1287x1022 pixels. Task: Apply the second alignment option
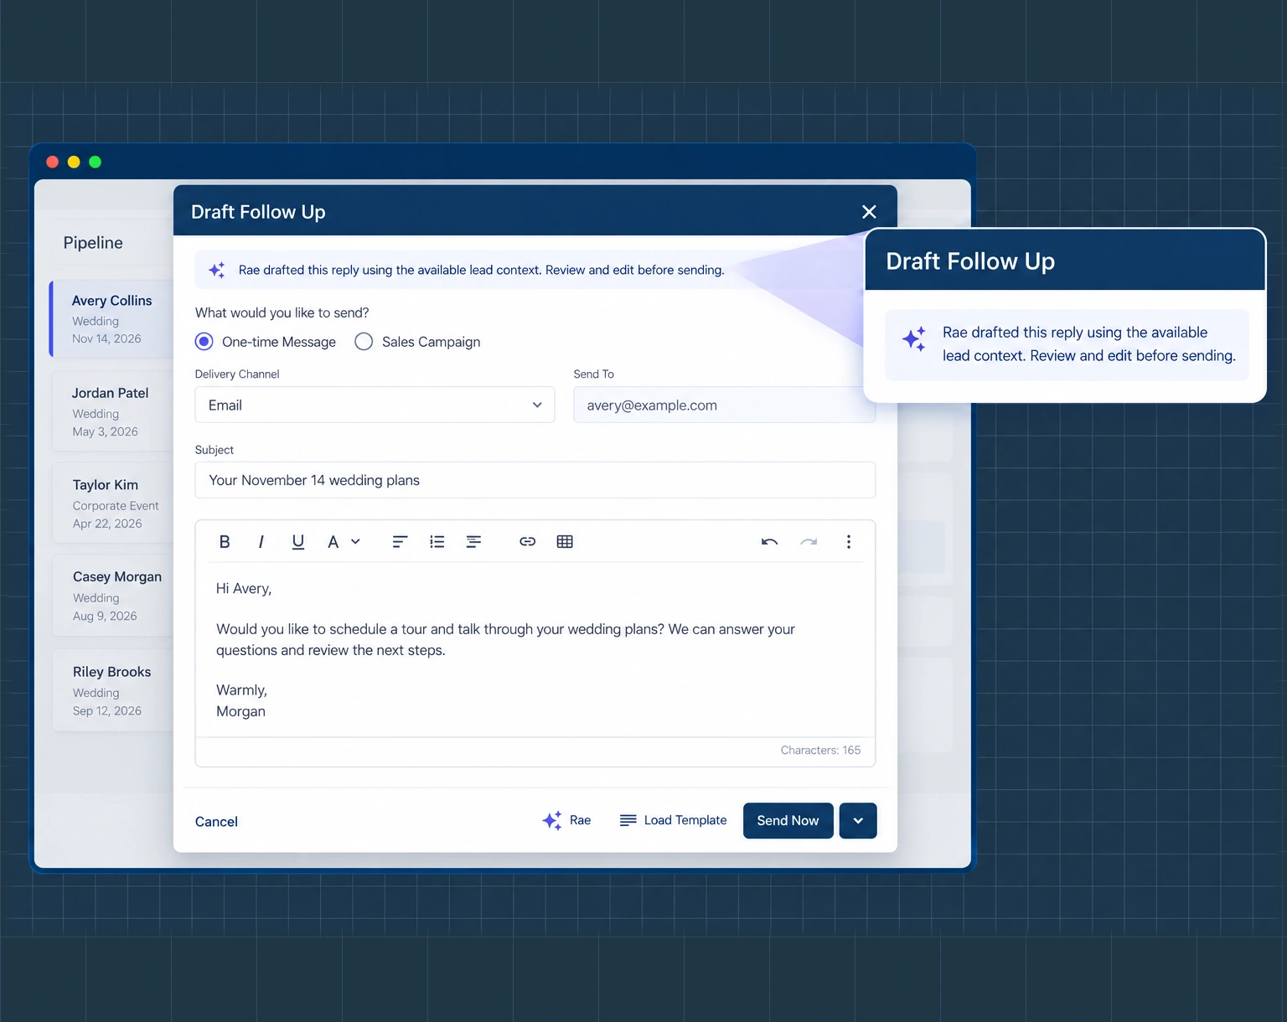pos(473,542)
